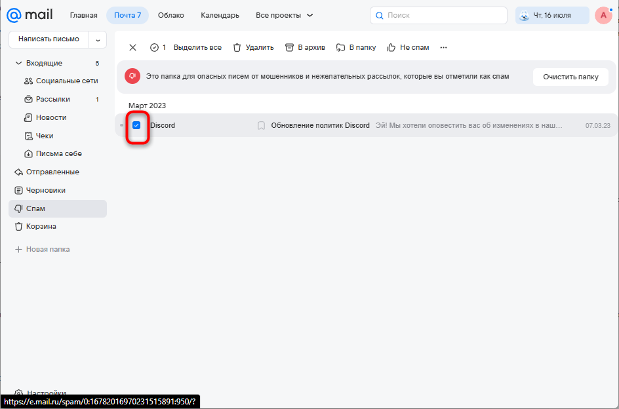Viewport: 619px width, 409px height.
Task: Click the archive box icon В архив
Action: click(289, 47)
